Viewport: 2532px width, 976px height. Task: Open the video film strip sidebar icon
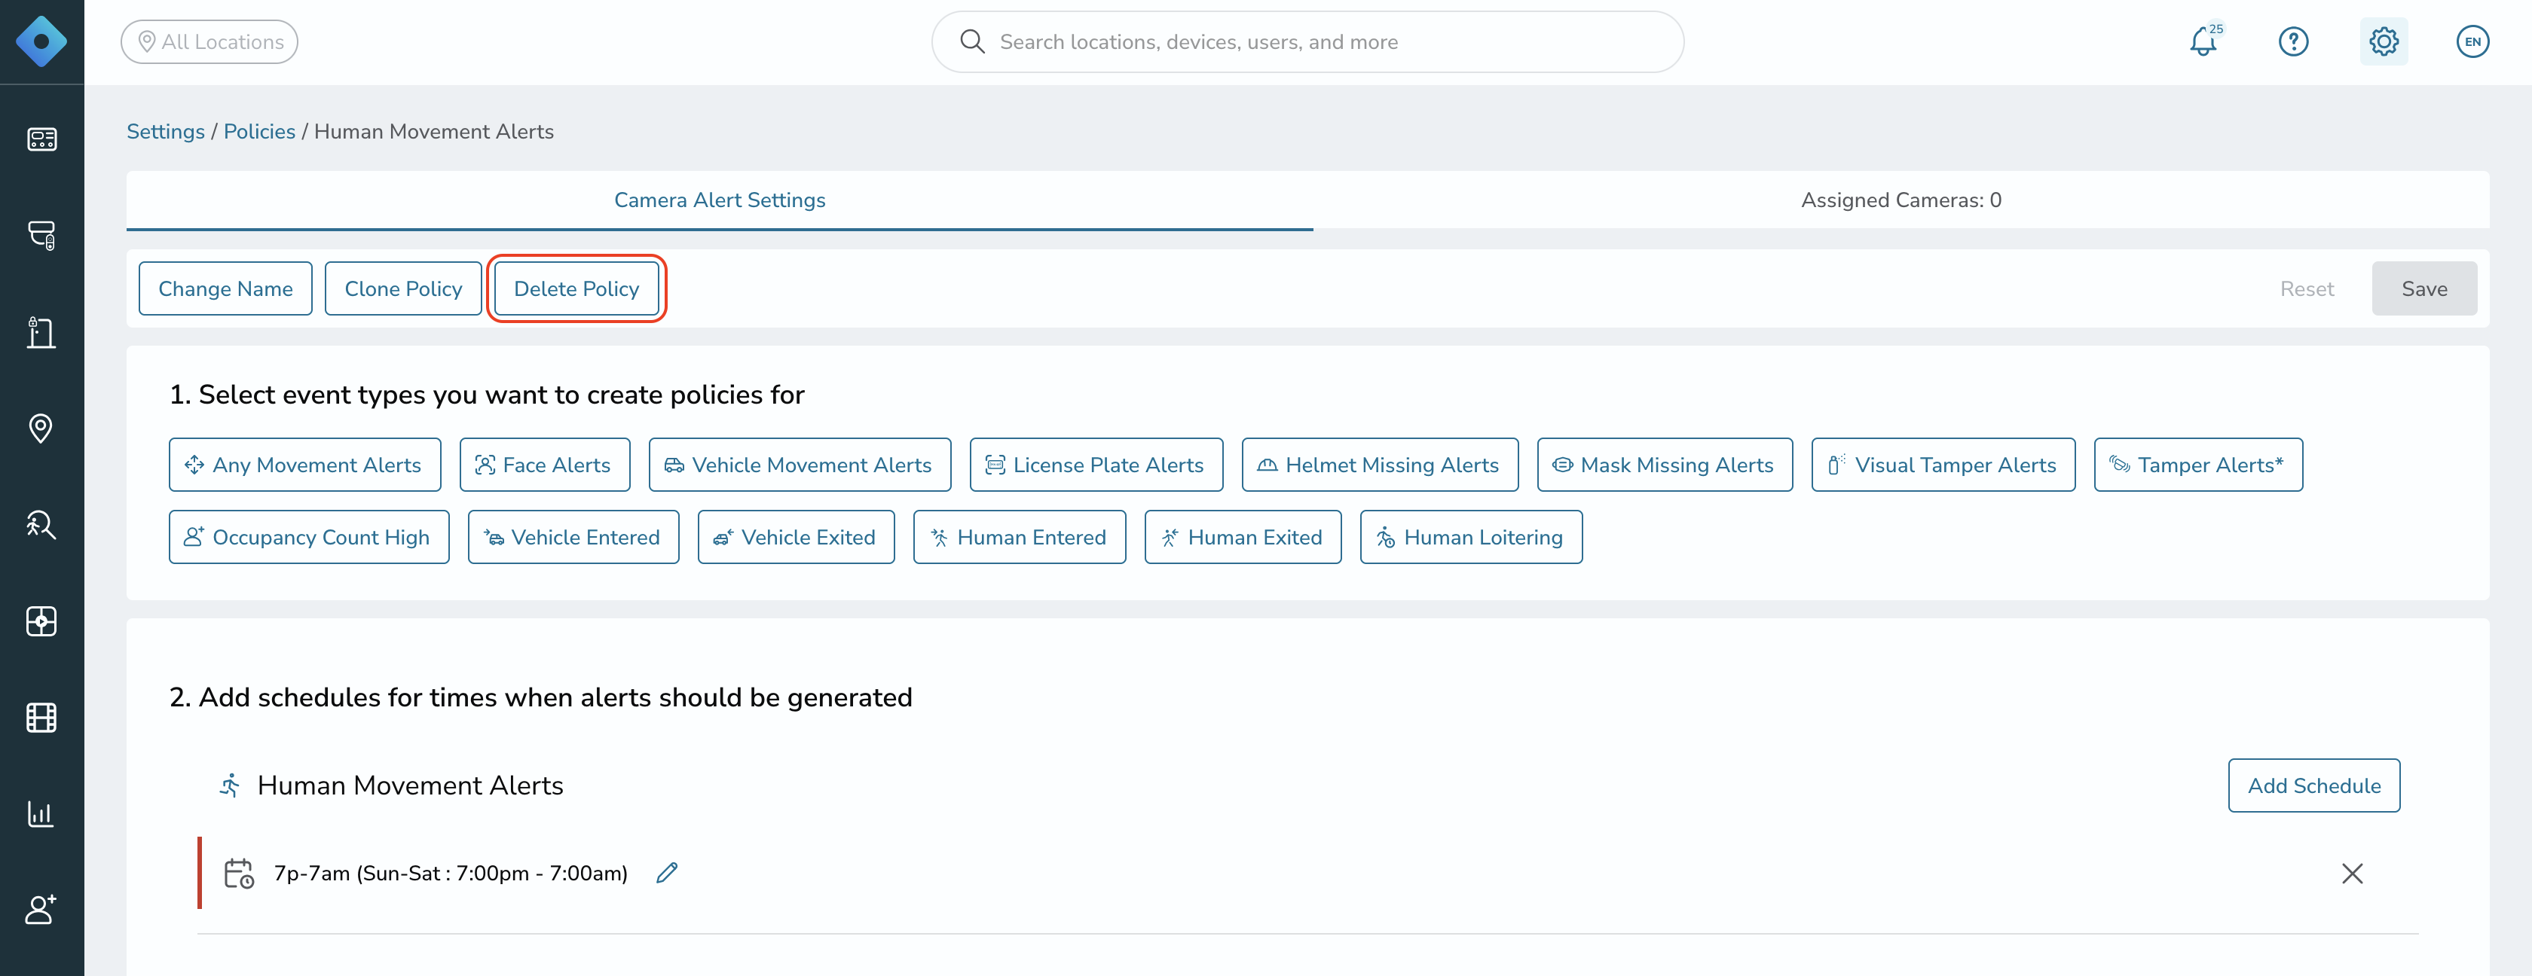coord(41,717)
